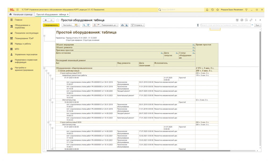Collapse Станок рейсмусовый D630 group

(x=48, y=122)
